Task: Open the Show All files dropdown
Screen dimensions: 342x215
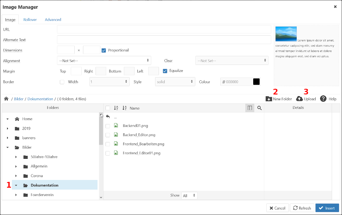Action: [189, 195]
